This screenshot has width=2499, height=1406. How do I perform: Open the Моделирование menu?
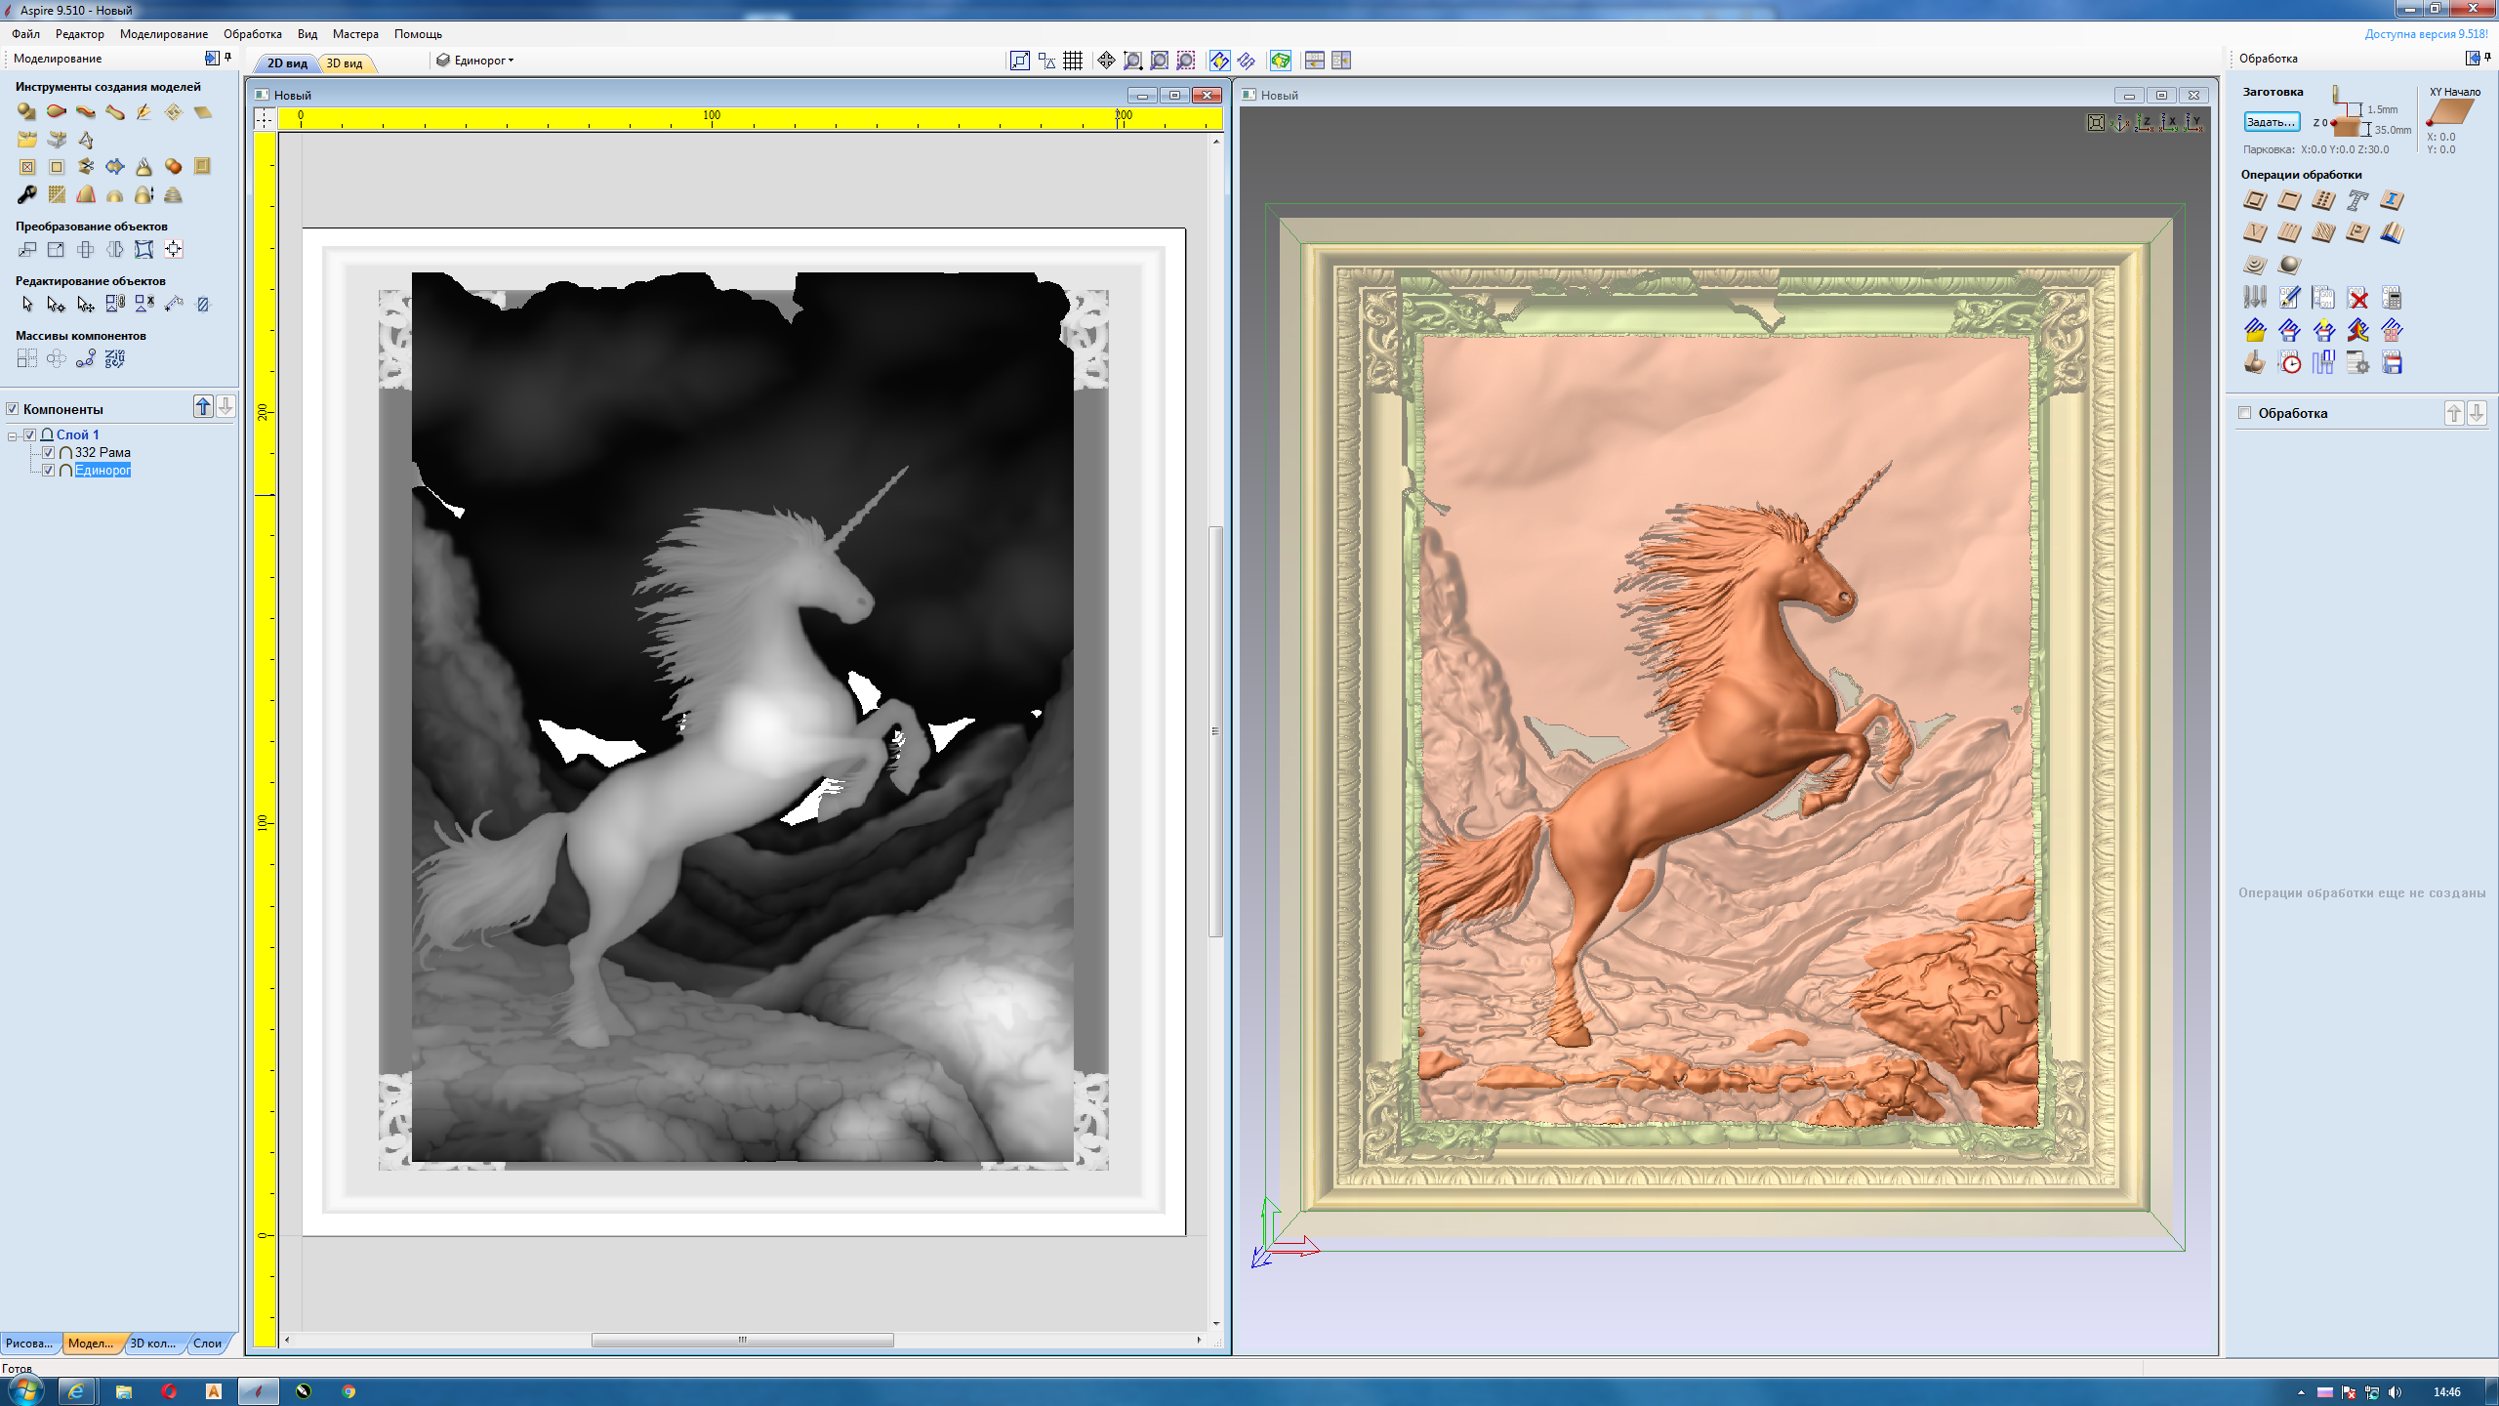point(163,34)
